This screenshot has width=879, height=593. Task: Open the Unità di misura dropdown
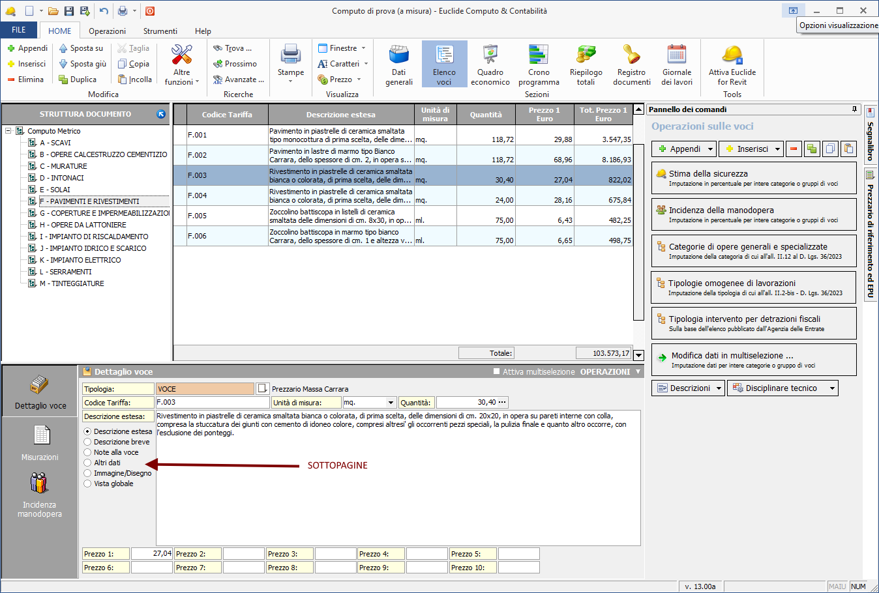tap(391, 403)
